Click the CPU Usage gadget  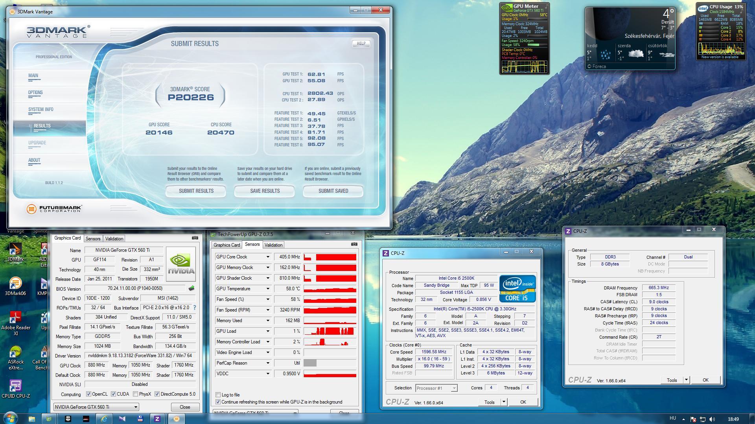721,31
